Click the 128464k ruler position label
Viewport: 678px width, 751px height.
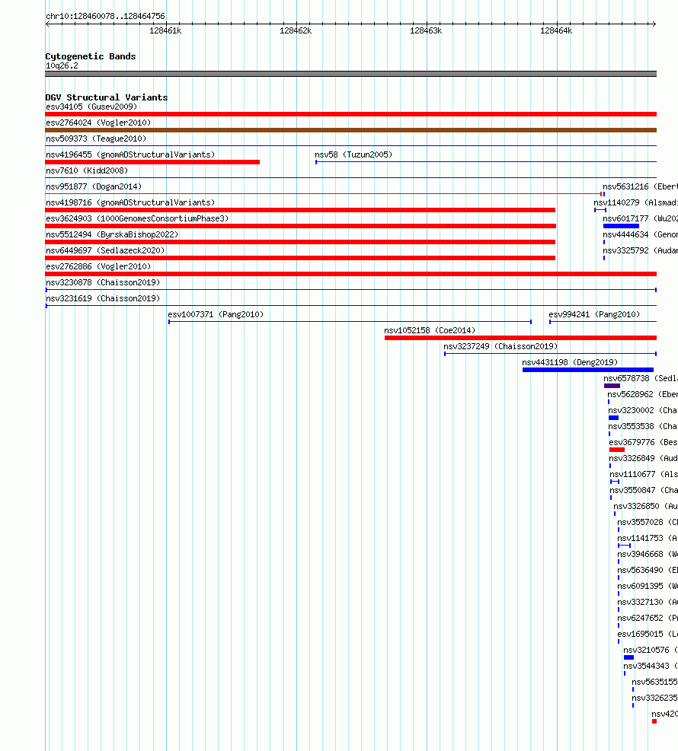pyautogui.click(x=556, y=30)
